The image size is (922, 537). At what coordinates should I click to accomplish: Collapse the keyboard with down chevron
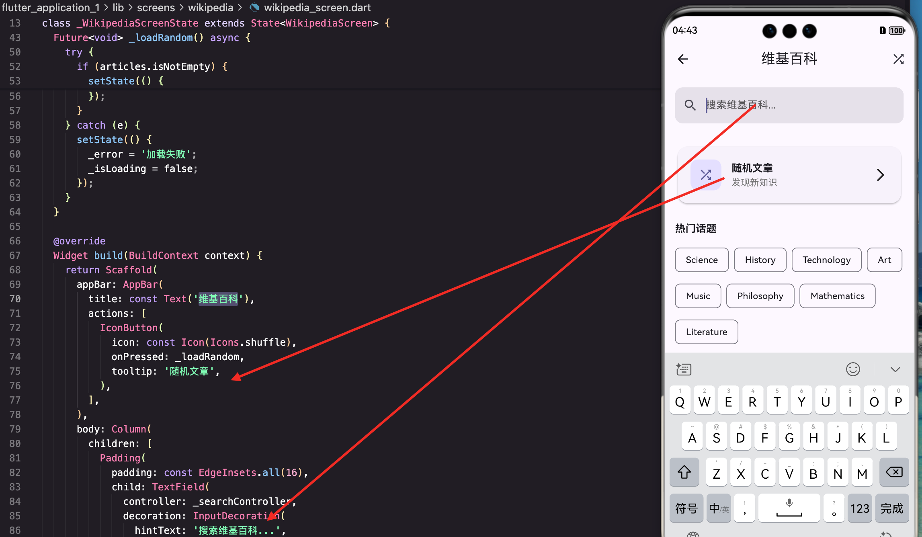pyautogui.click(x=895, y=369)
